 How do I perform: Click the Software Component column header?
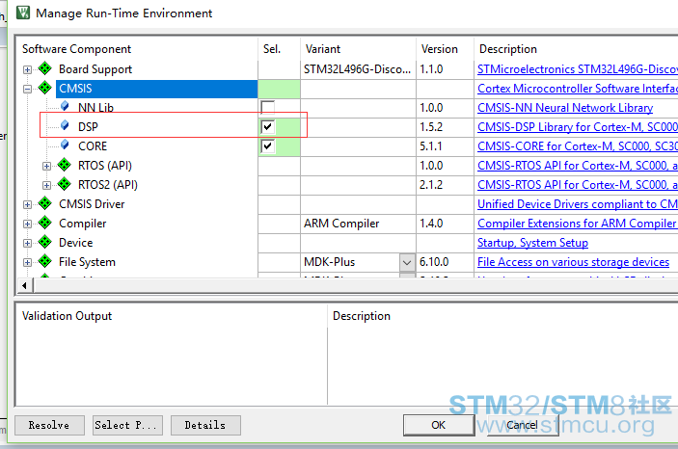point(76,49)
